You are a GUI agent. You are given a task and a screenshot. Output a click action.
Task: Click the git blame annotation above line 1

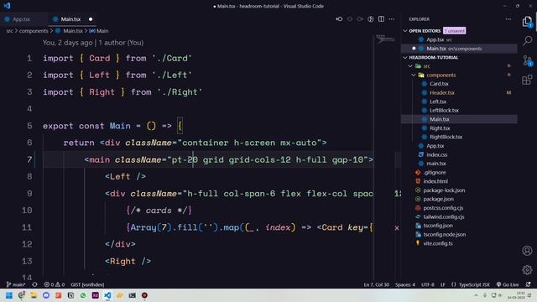coord(93,43)
